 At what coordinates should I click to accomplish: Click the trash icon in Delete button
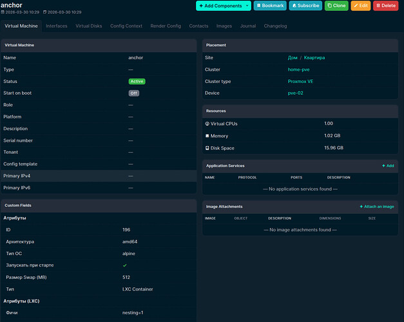click(378, 6)
